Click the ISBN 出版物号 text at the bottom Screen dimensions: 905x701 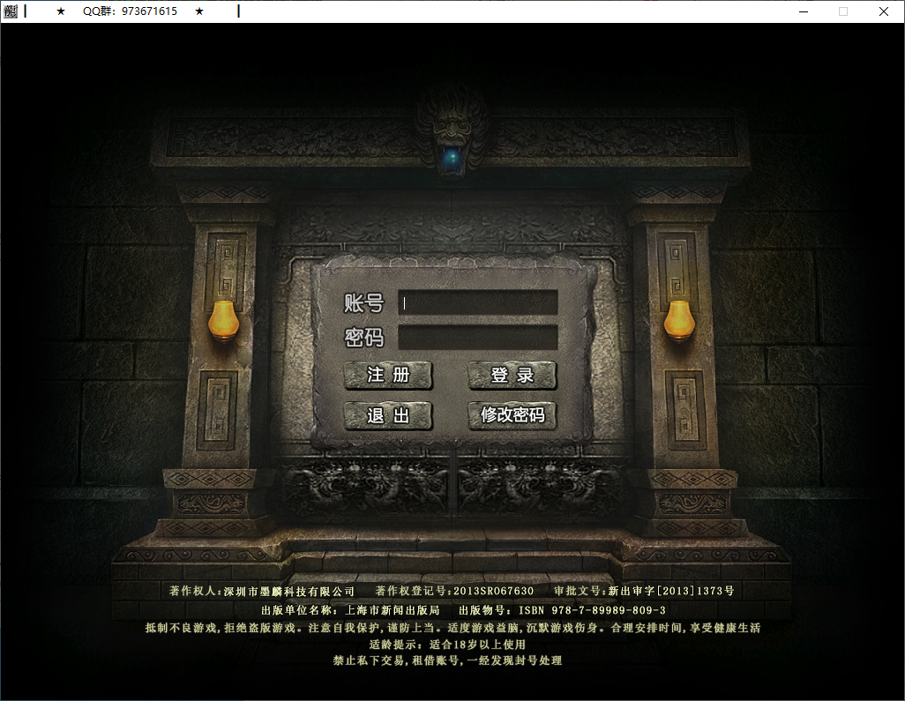[565, 608]
